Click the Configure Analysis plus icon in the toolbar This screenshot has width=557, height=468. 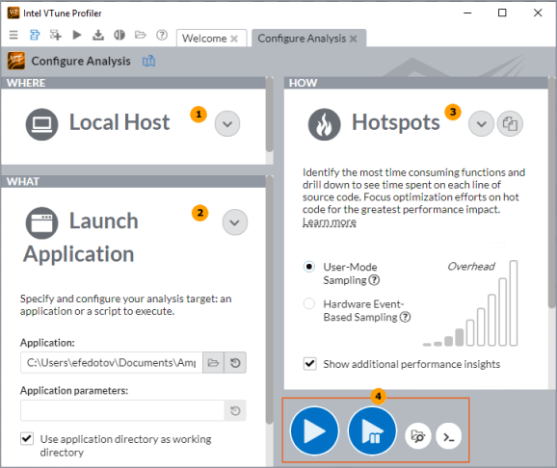tap(56, 35)
